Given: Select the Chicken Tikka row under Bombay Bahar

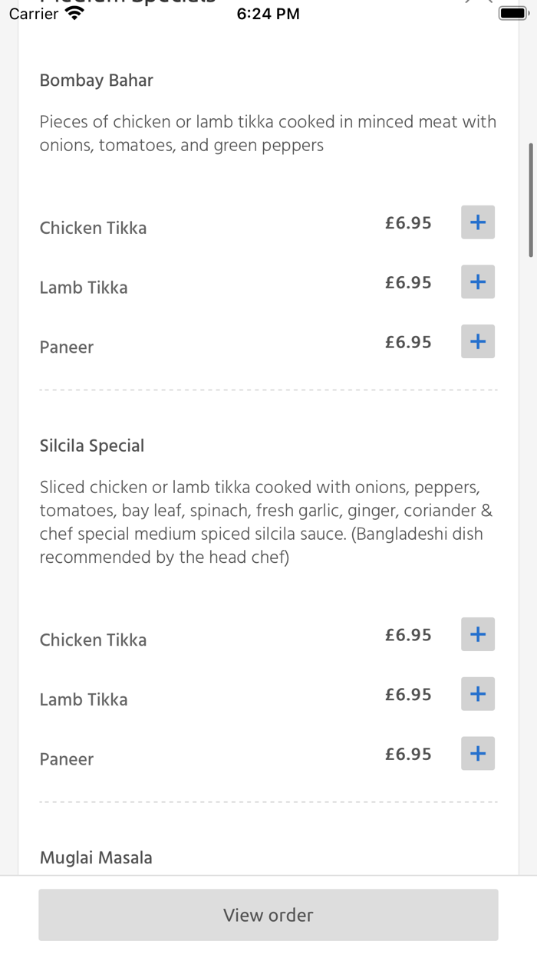Looking at the screenshot, I should click(93, 228).
